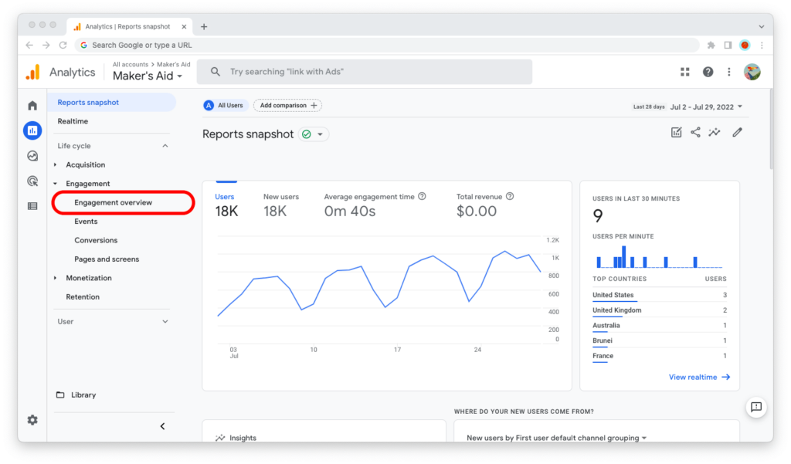Viewport: 791px width, 464px height.
Task: Click the Add comparison button
Action: [287, 106]
